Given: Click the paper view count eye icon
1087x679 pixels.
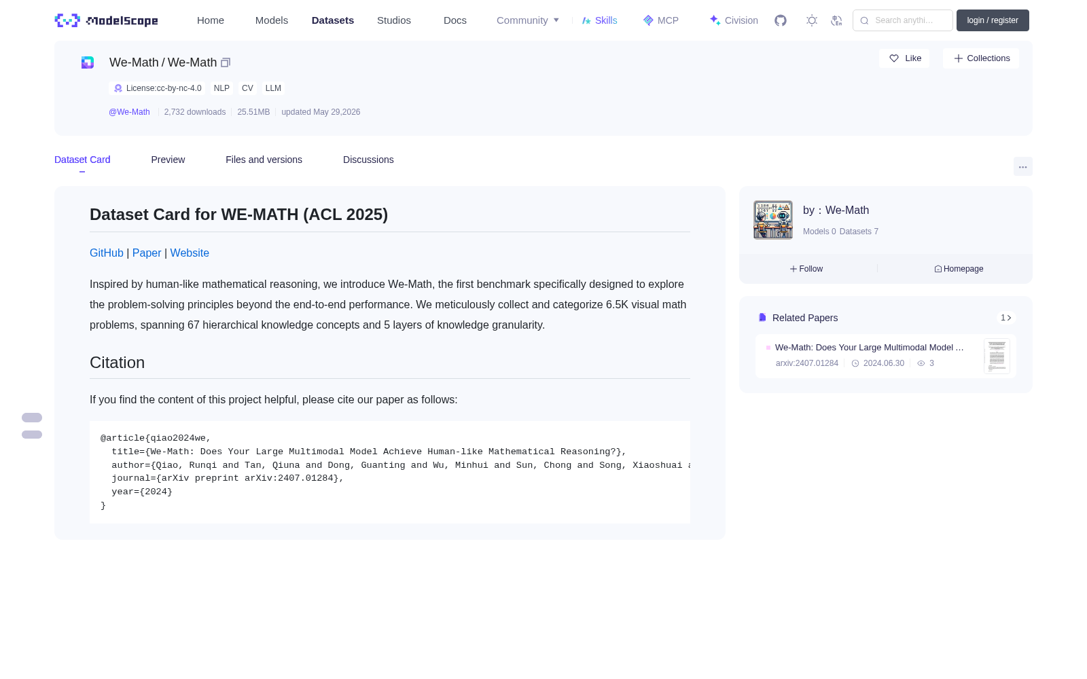Looking at the screenshot, I should coord(921,363).
